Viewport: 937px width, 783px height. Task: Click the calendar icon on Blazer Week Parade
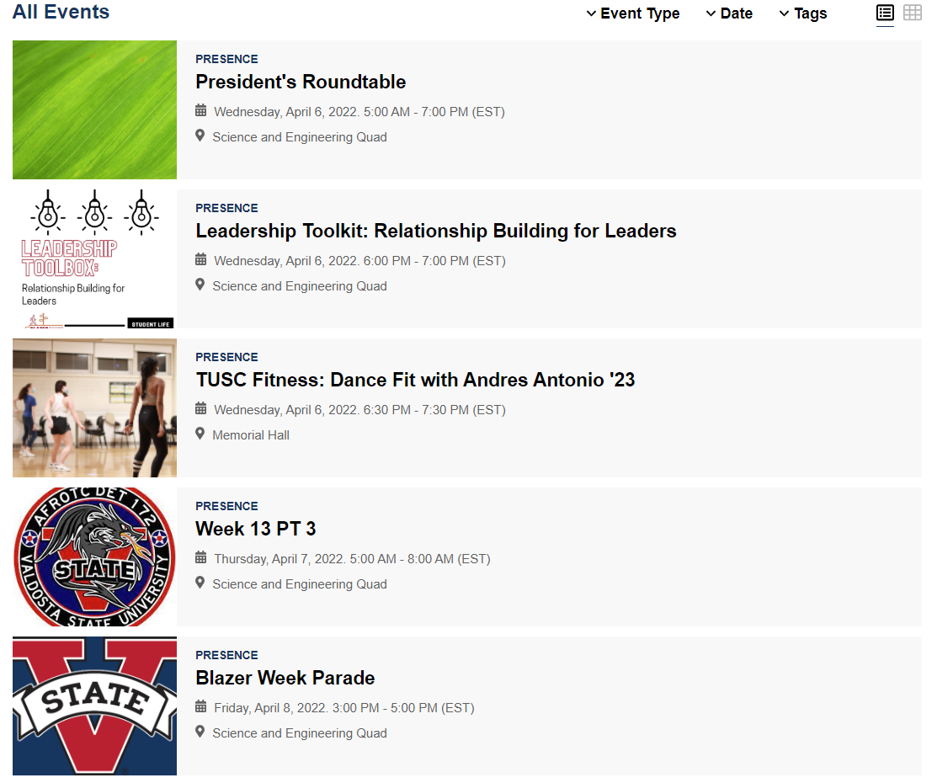tap(200, 707)
